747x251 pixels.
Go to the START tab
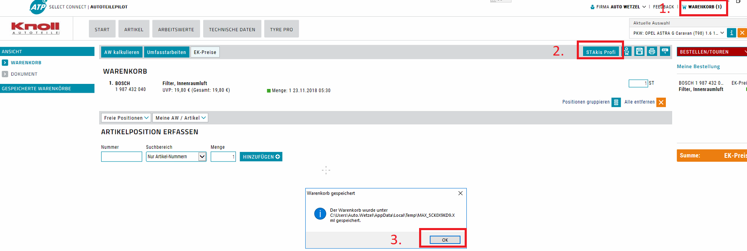(102, 29)
